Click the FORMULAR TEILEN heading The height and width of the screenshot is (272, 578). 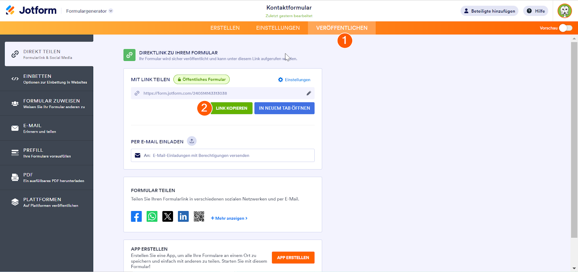pos(153,190)
